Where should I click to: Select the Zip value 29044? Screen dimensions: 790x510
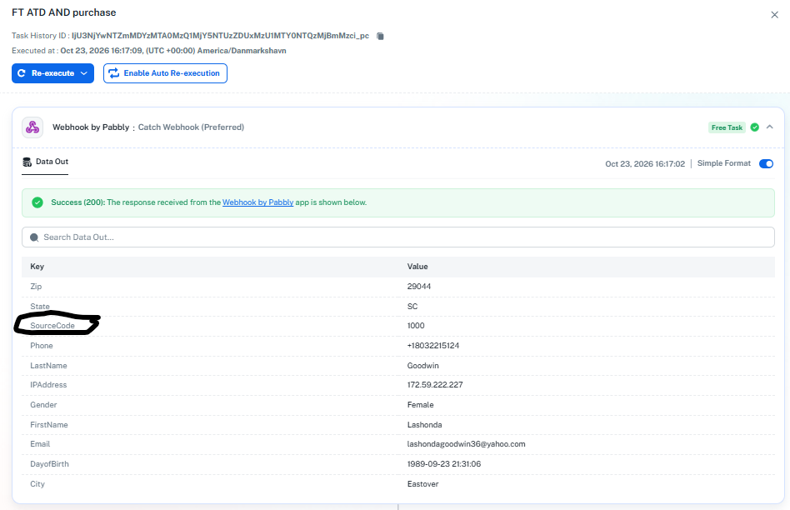click(419, 286)
